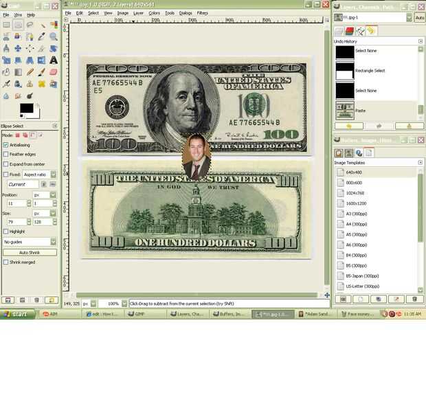The width and height of the screenshot is (426, 415).
Task: Toggle the Antialiasing checkbox
Action: click(x=5, y=145)
